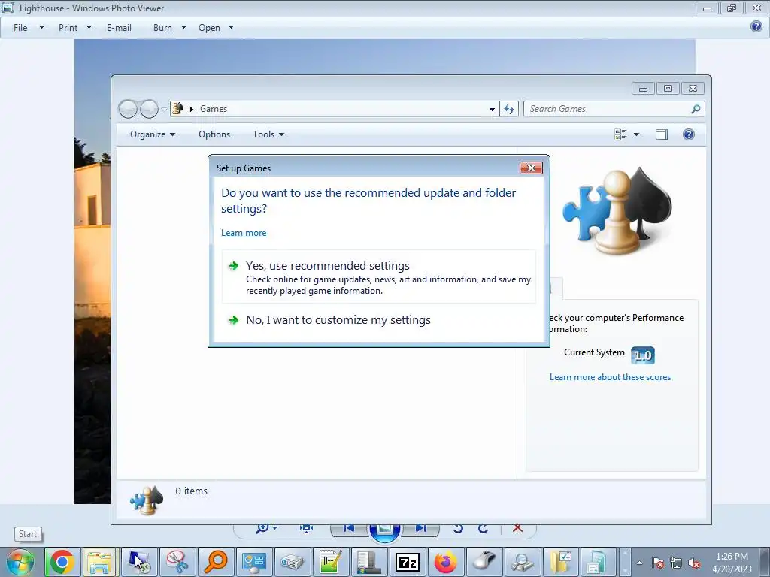
Task: Open the projector taskbar icon
Action: (292, 562)
